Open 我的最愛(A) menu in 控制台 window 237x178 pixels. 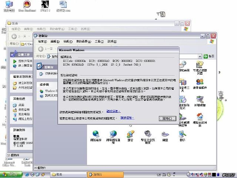pos(84,42)
